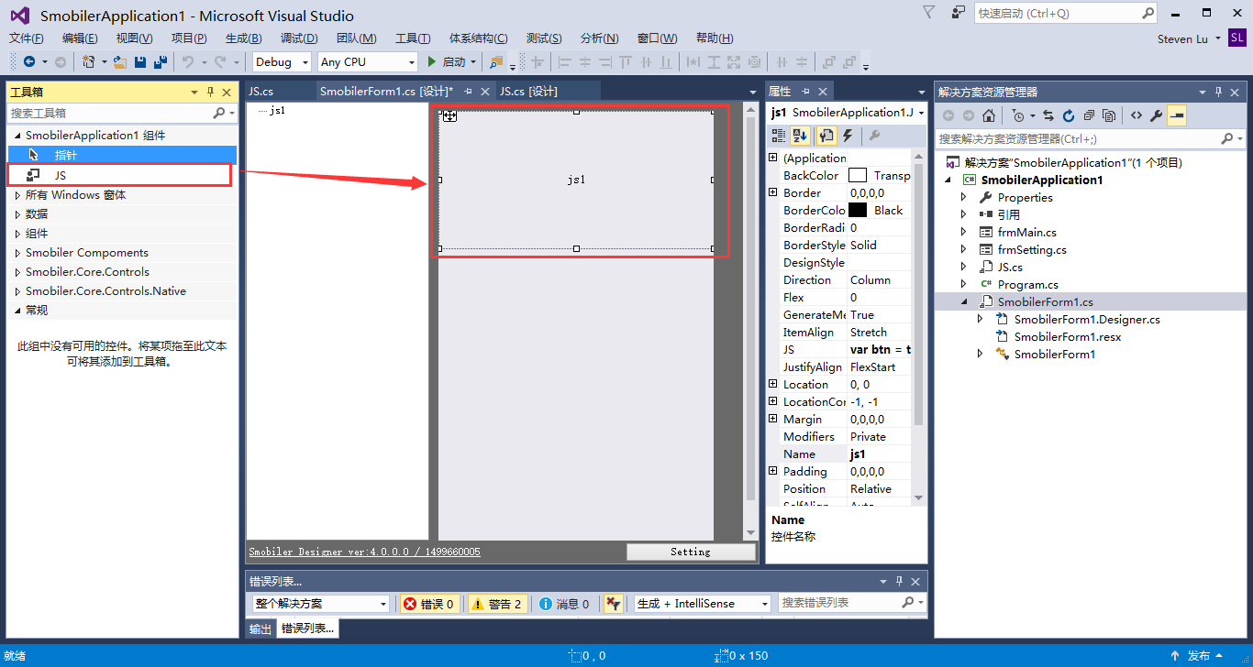The image size is (1253, 667).
Task: Select the JS component in the Toolbox
Action: tap(119, 175)
